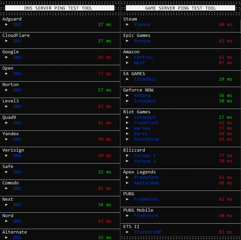Image resolution: width=241 pixels, height=240 pixels.
Task: Click the Paris server entry
Action: pos(141,133)
